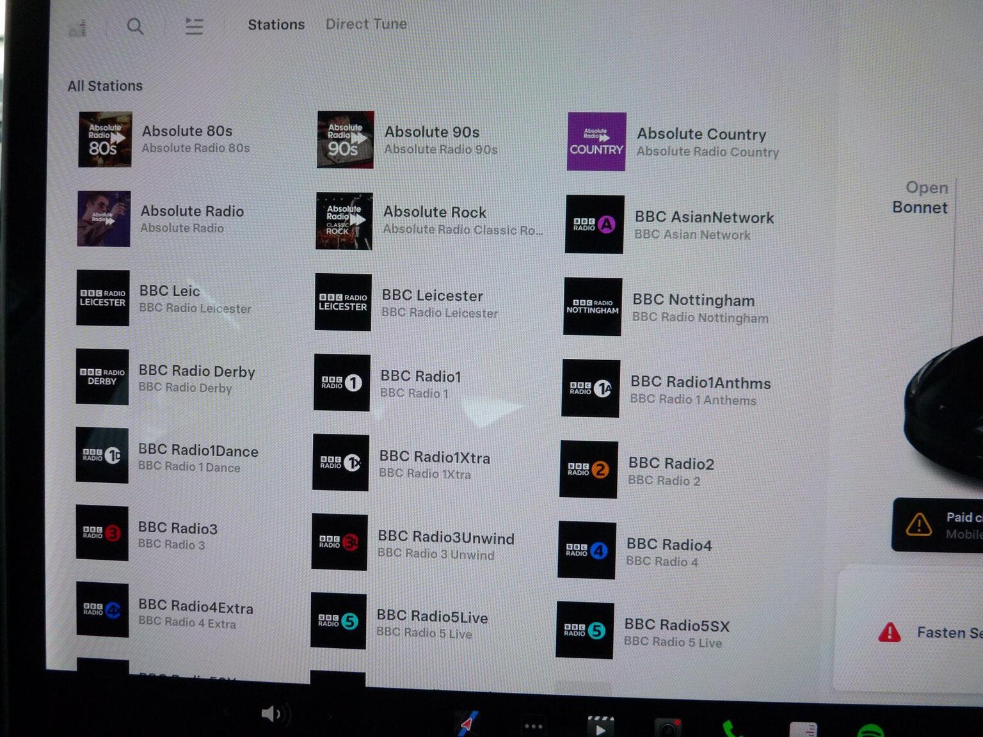Screen dimensions: 983x737
Task: Open the green Phone app
Action: point(730,729)
